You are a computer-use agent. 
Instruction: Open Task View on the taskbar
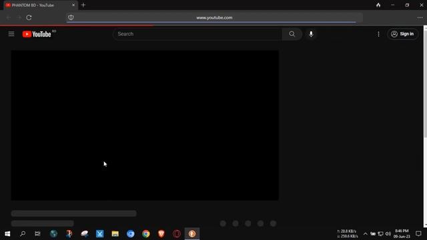click(x=37, y=234)
